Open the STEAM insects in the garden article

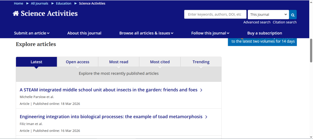[x=108, y=90]
